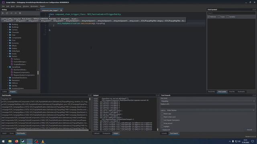This screenshot has height=144, width=257.
Task: Open the Look in dropdown
Action: 210,110
